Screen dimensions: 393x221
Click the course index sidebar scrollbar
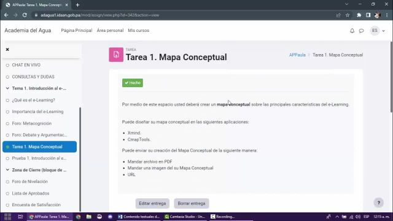click(80, 160)
